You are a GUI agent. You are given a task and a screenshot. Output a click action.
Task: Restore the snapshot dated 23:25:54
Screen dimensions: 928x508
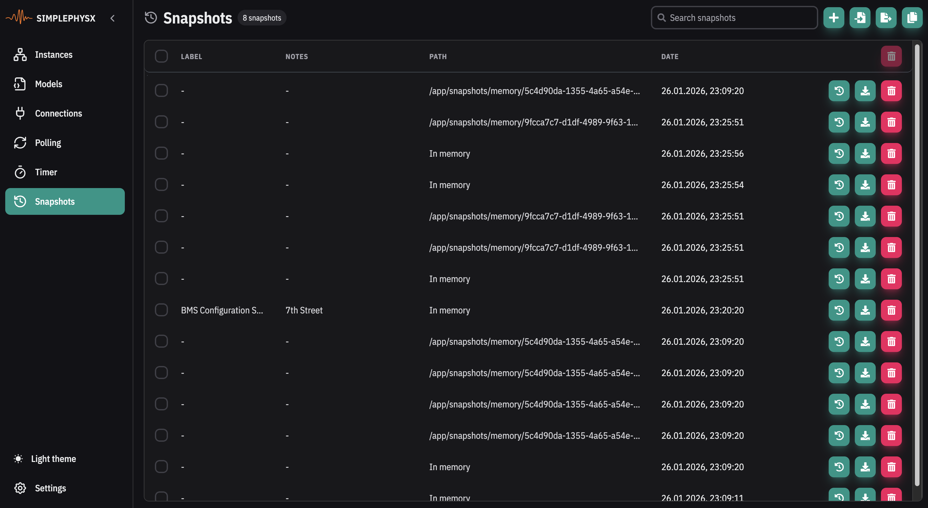[839, 185]
